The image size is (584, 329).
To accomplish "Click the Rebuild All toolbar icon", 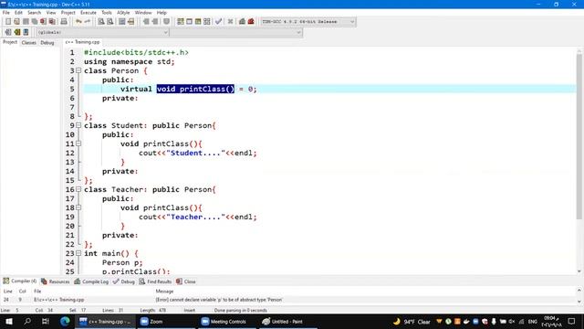I will tap(207, 22).
